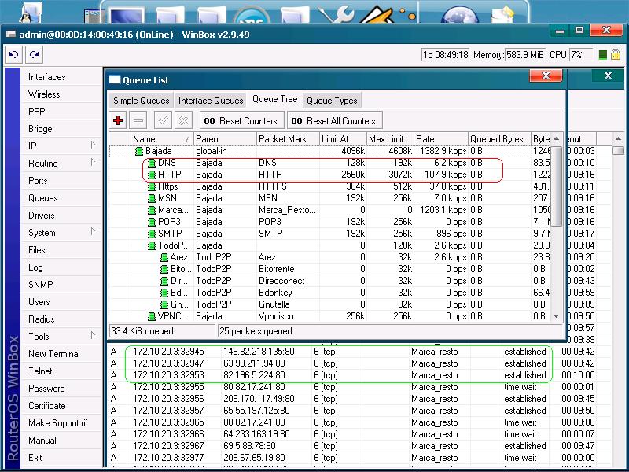Select the DNS queue icon
Viewport: 629px width, 472px height.
152,163
